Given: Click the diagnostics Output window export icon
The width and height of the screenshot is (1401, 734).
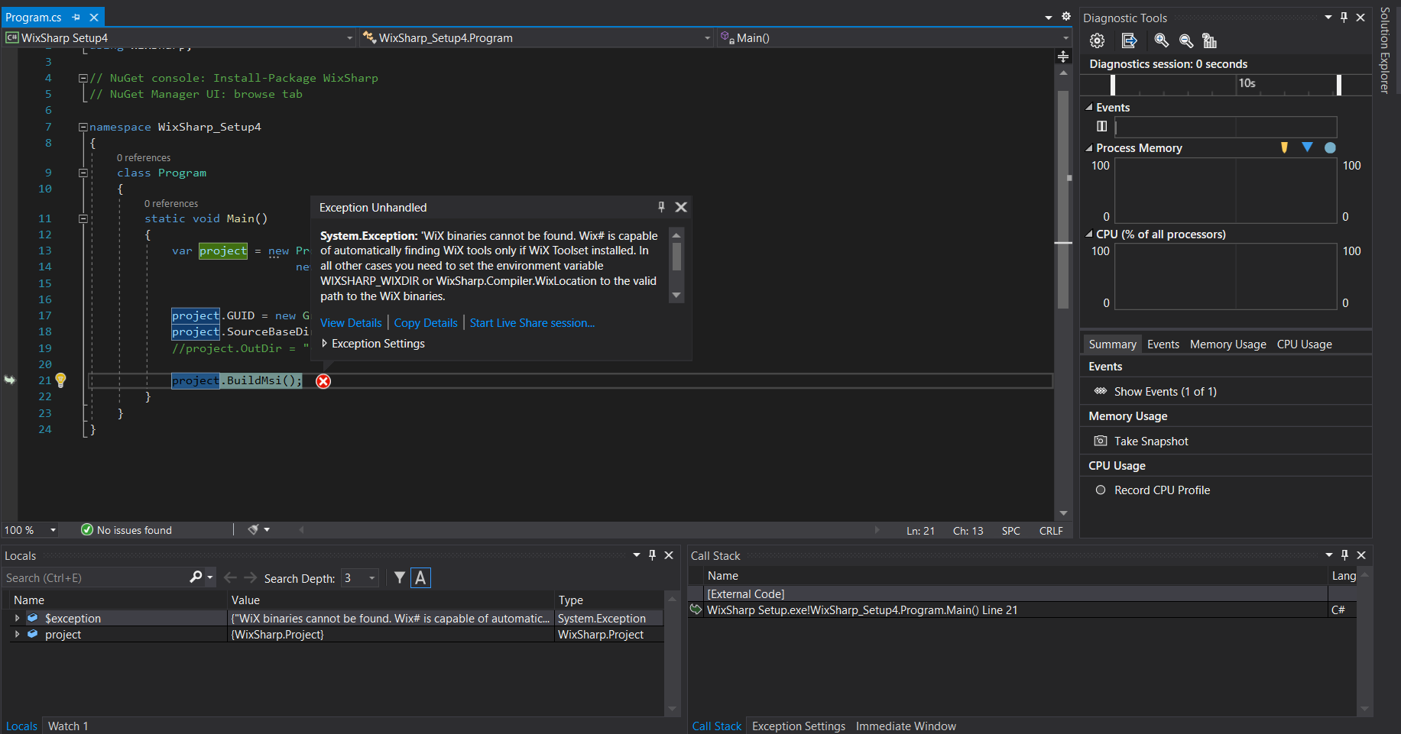Looking at the screenshot, I should [x=1129, y=40].
